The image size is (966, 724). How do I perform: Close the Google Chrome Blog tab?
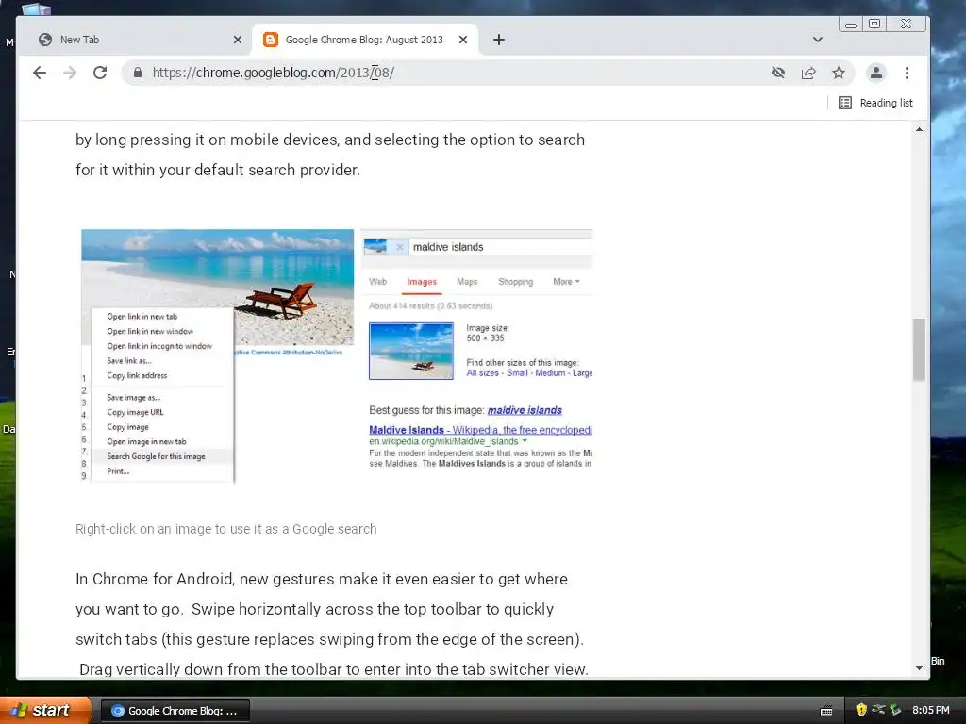click(x=463, y=40)
